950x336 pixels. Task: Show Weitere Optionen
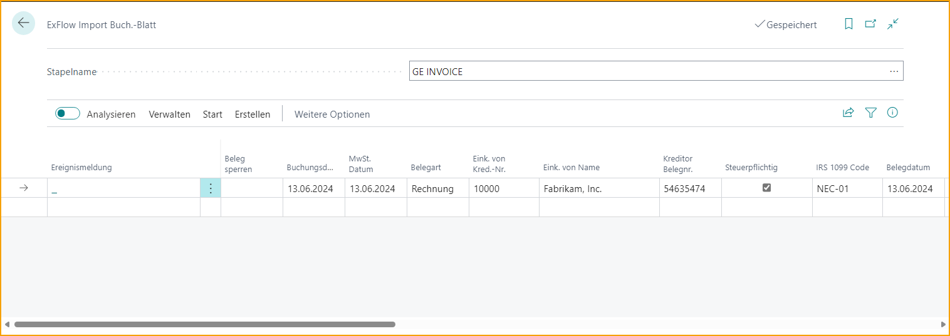(332, 115)
